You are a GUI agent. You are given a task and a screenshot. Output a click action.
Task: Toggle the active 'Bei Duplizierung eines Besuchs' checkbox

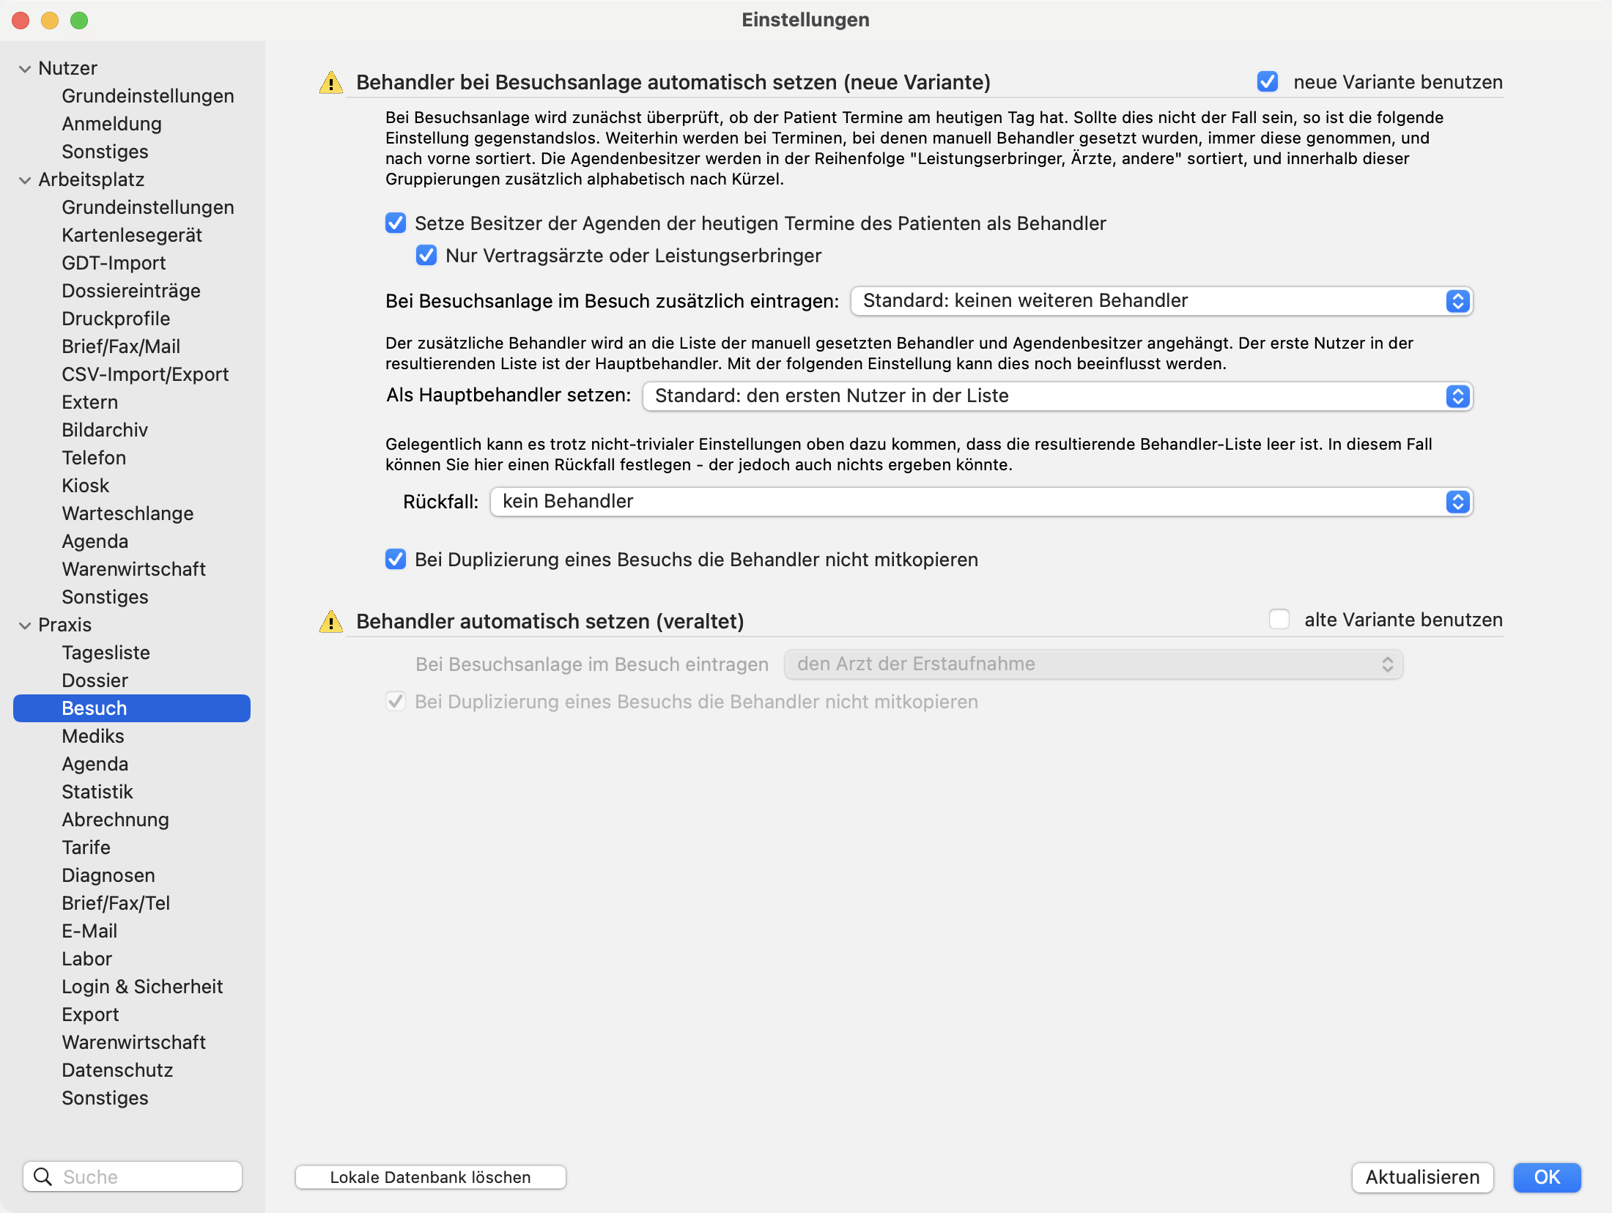pyautogui.click(x=396, y=560)
